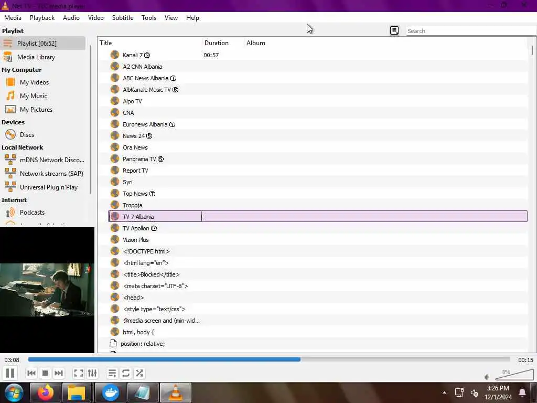Open extended settings and effects

coord(92,373)
